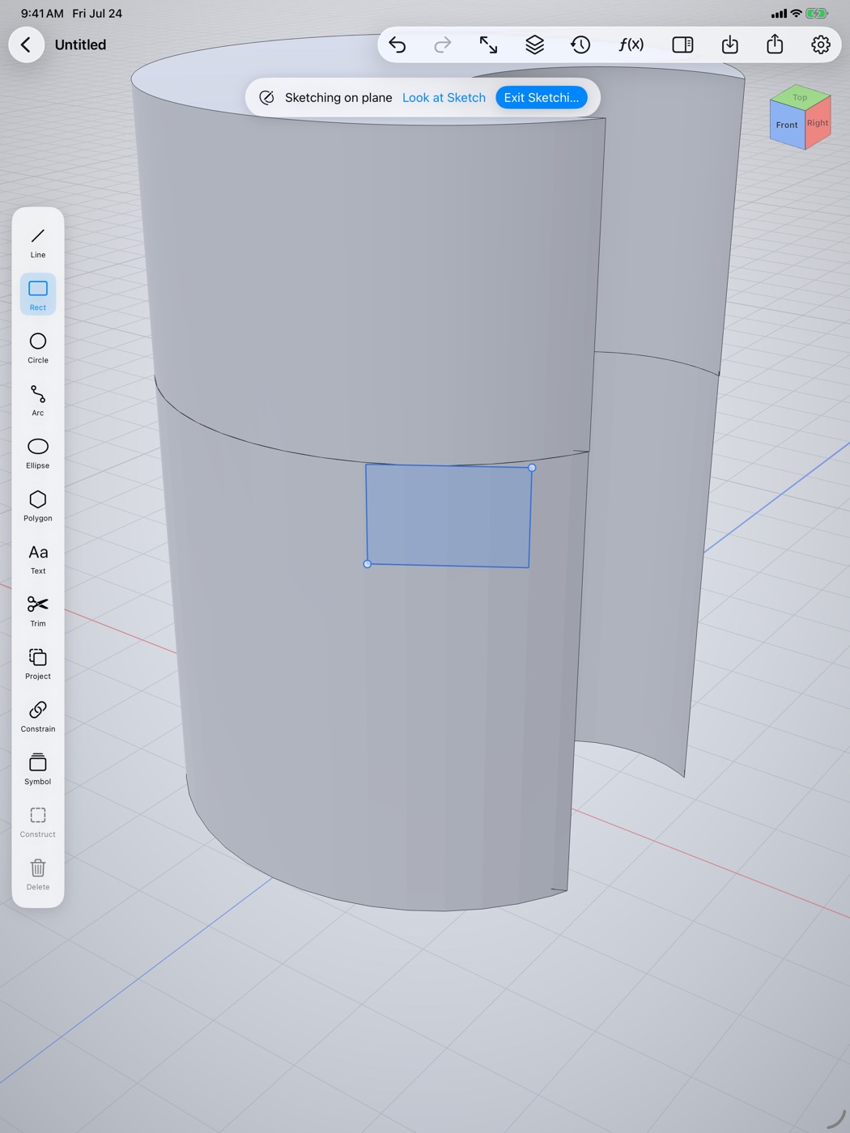Click the Front face of view cube
Screen dimensions: 850x1133
(787, 125)
